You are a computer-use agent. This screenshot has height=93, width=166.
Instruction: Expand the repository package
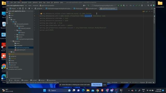tap(15, 35)
